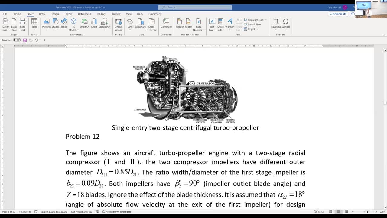Toggle the AutoSave switch
Screen dimensions: 387x218
tap(17, 40)
